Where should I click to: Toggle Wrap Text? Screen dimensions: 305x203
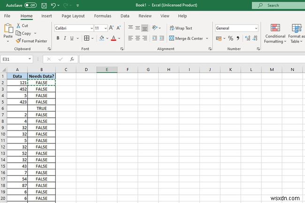coord(181,28)
